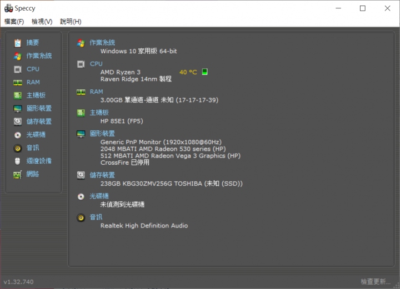
Task: Open the 檔案(F) menu
Action: 14,22
